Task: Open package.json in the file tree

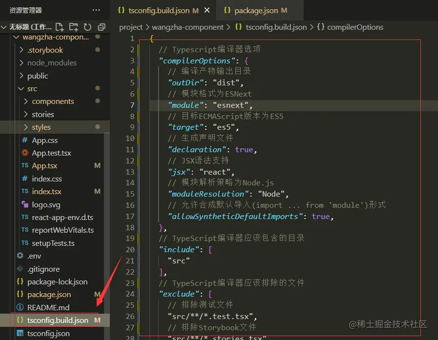Action: click(49, 295)
